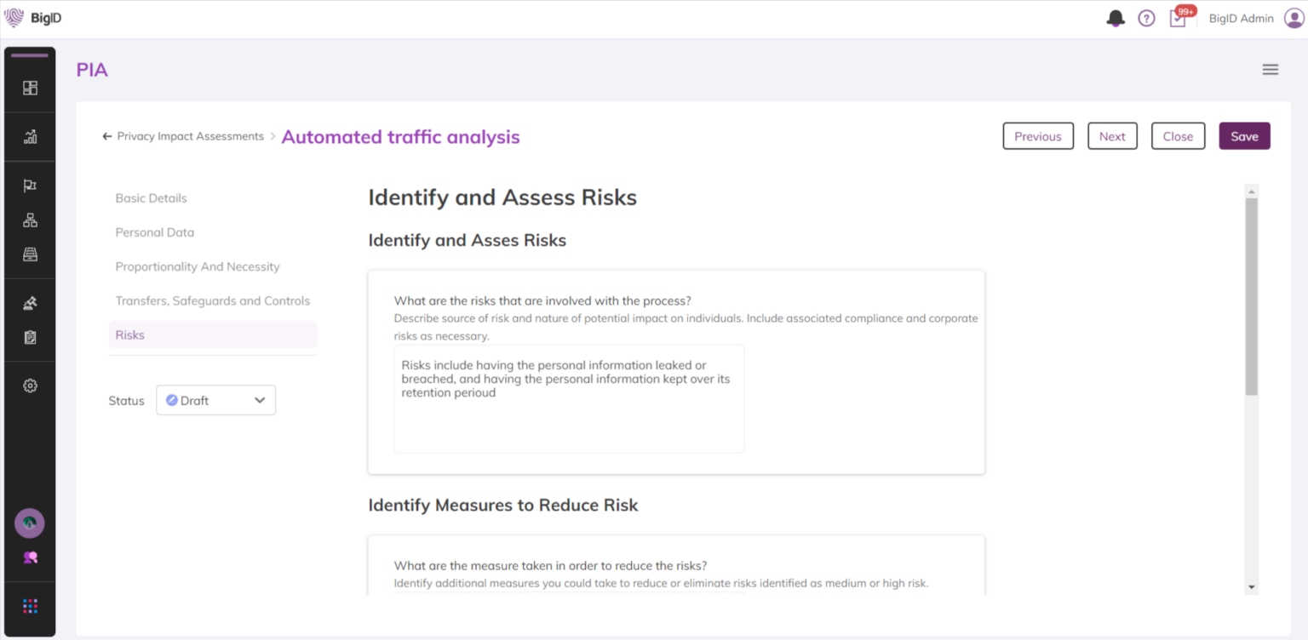
Task: Open the tasks icon with 99+ badge
Action: coord(1178,19)
